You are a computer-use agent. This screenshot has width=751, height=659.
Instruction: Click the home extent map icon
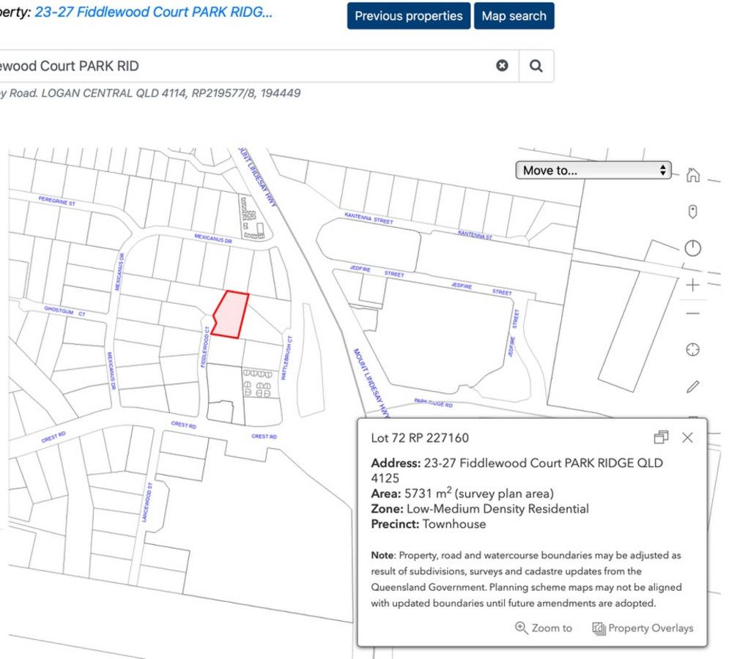[x=692, y=175]
